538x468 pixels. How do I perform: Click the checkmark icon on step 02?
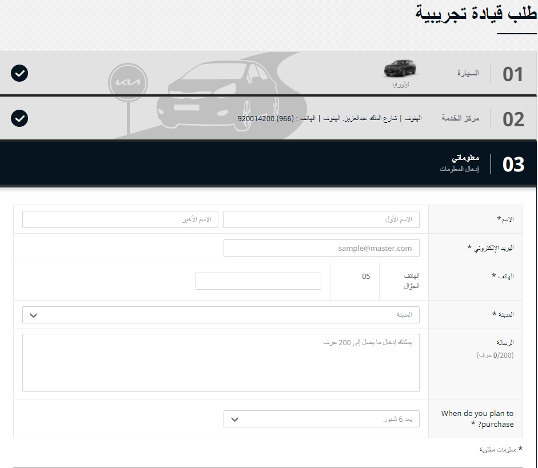[19, 118]
